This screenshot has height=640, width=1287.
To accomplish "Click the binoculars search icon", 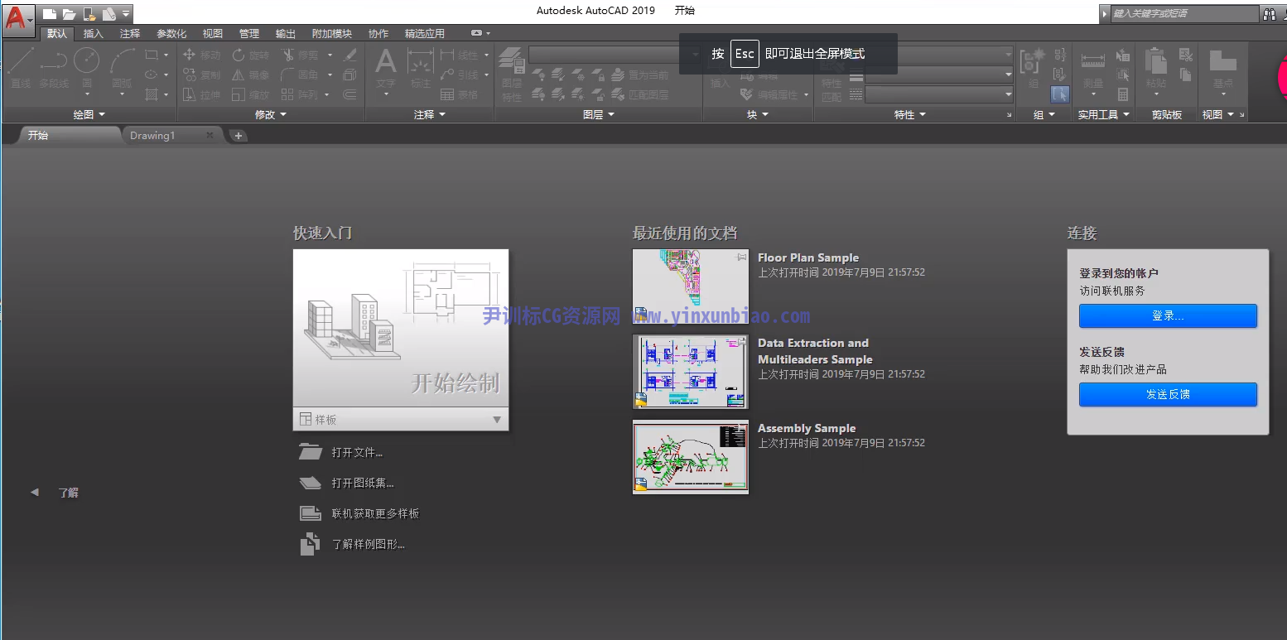I will (1269, 14).
